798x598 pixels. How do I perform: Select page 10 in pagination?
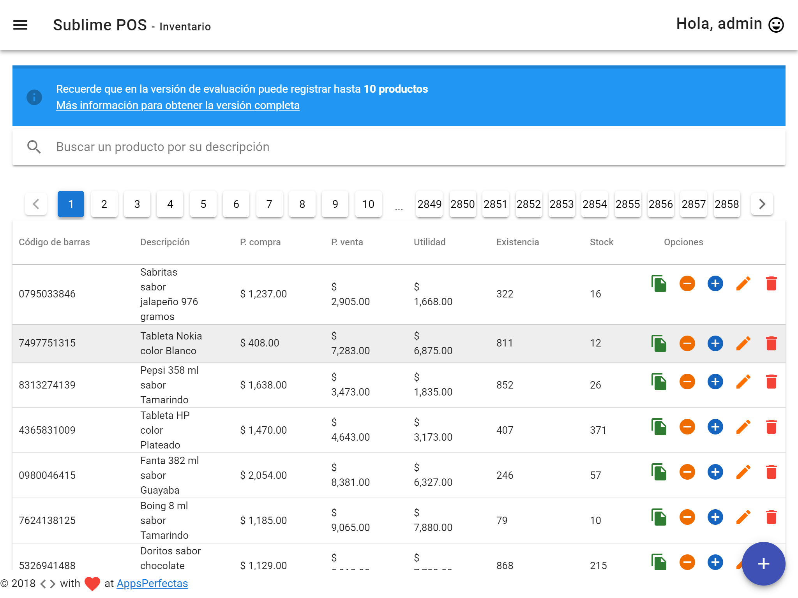[368, 204]
